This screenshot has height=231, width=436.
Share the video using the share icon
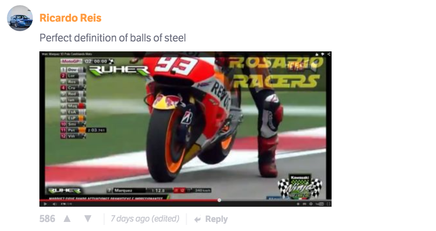pos(329,54)
